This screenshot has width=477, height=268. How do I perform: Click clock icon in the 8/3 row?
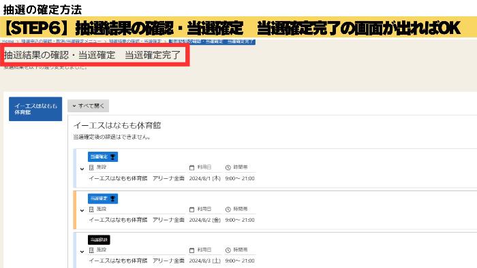[228, 250]
